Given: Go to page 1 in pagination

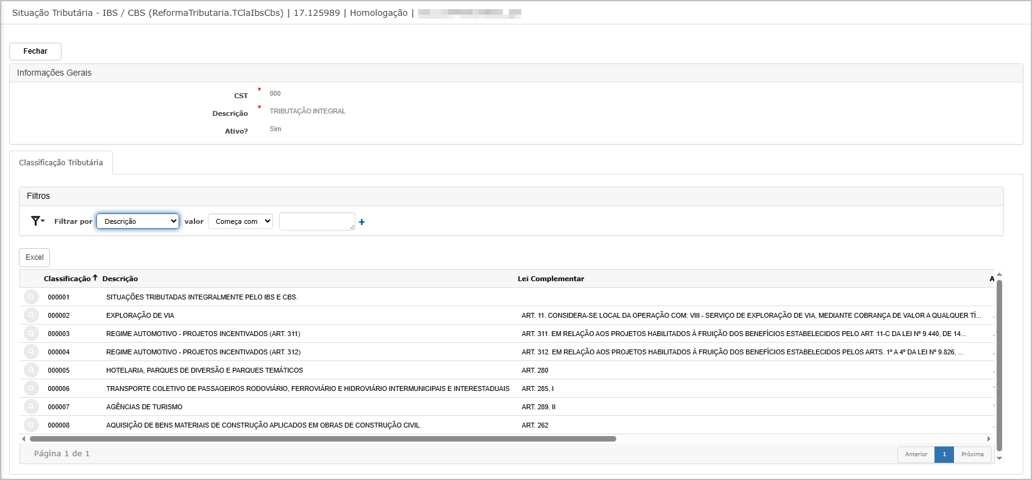Looking at the screenshot, I should tap(944, 454).
